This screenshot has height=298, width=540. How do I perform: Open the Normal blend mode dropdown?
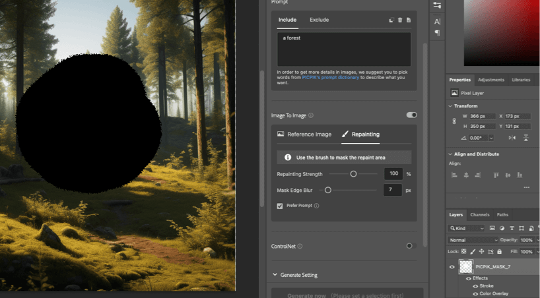coord(473,240)
